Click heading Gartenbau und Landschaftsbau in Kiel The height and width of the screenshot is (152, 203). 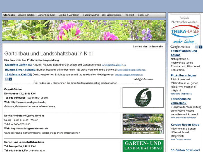coord(48,54)
